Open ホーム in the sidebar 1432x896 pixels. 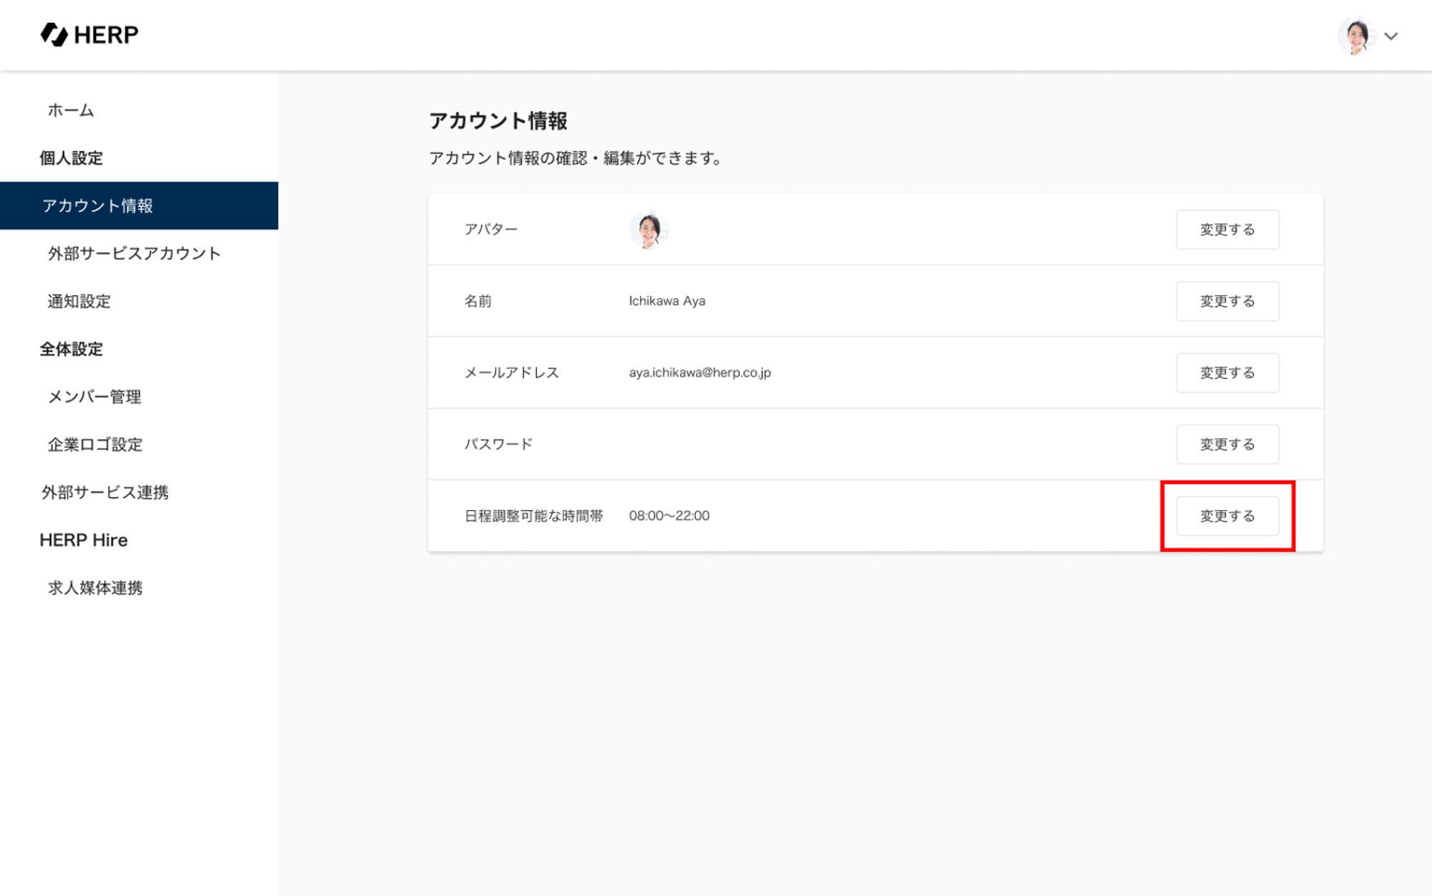tap(71, 110)
